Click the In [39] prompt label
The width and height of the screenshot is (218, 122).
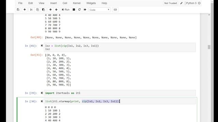pos(31,93)
